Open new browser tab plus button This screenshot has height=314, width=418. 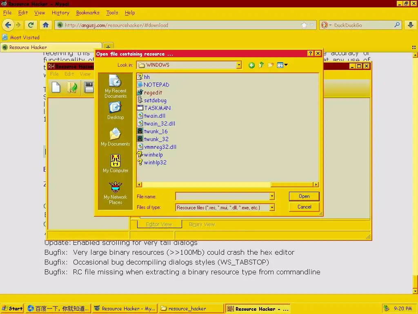[108, 47]
